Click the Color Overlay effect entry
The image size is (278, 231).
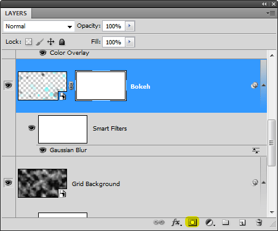click(x=69, y=53)
